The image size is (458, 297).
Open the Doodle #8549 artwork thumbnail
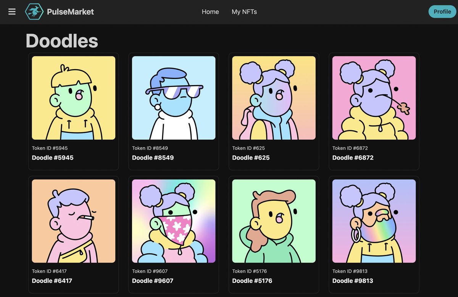coord(174,98)
